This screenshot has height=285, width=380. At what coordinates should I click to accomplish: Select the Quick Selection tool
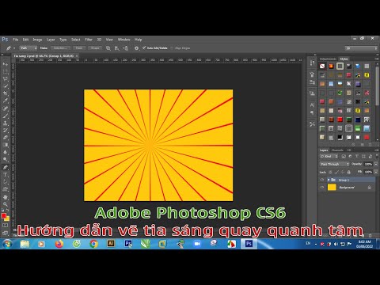[6, 86]
